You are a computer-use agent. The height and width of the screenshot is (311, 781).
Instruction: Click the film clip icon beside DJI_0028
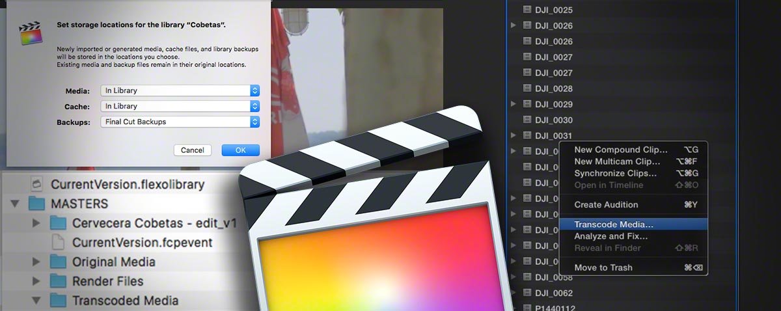click(528, 88)
